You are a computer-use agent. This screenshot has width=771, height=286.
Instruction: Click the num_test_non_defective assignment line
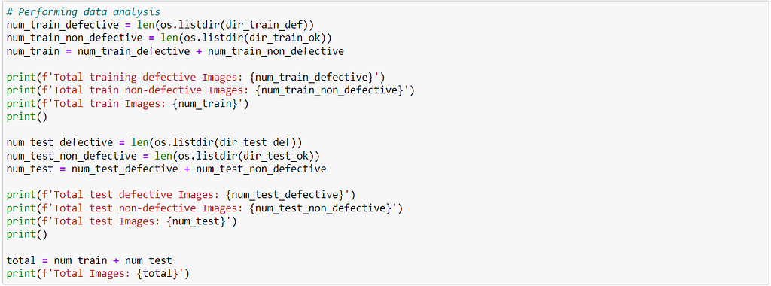coord(163,156)
